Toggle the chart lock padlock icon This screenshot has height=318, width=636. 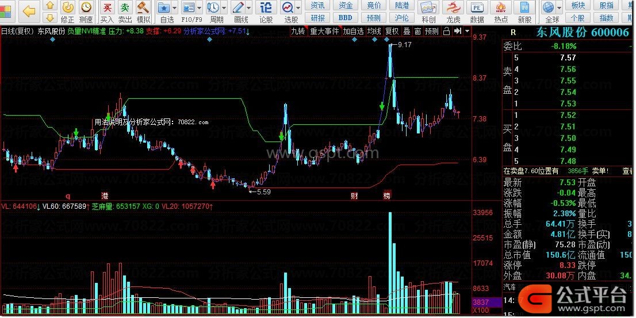click(447, 31)
